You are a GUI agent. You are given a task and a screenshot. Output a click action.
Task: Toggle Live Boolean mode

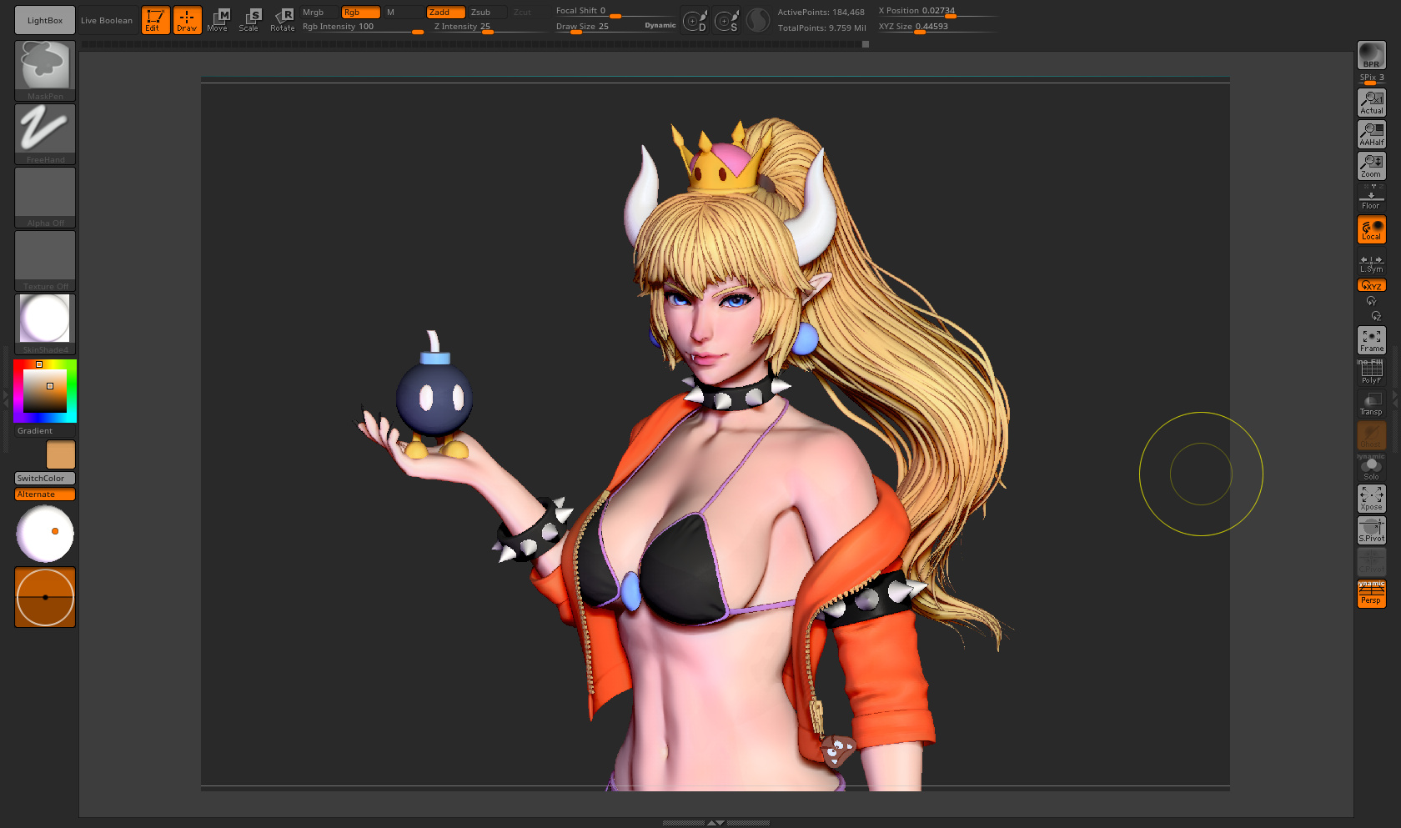[107, 20]
